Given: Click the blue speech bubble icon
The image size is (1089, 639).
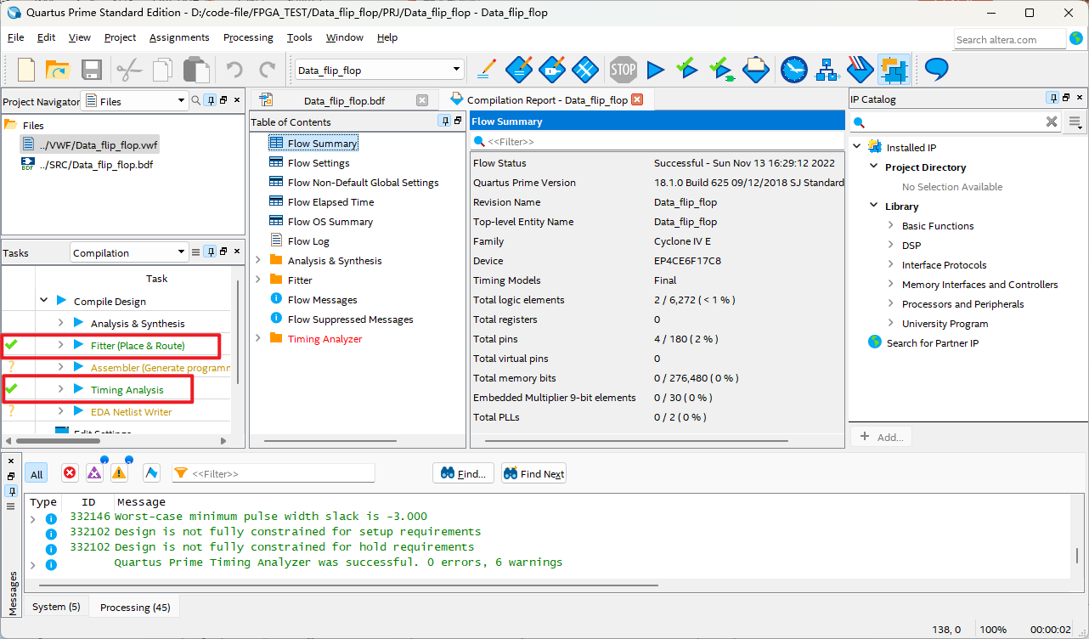Looking at the screenshot, I should (x=936, y=69).
